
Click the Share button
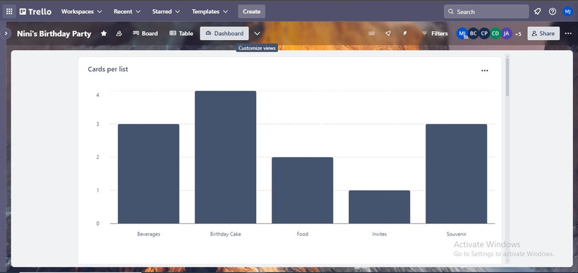(x=543, y=34)
